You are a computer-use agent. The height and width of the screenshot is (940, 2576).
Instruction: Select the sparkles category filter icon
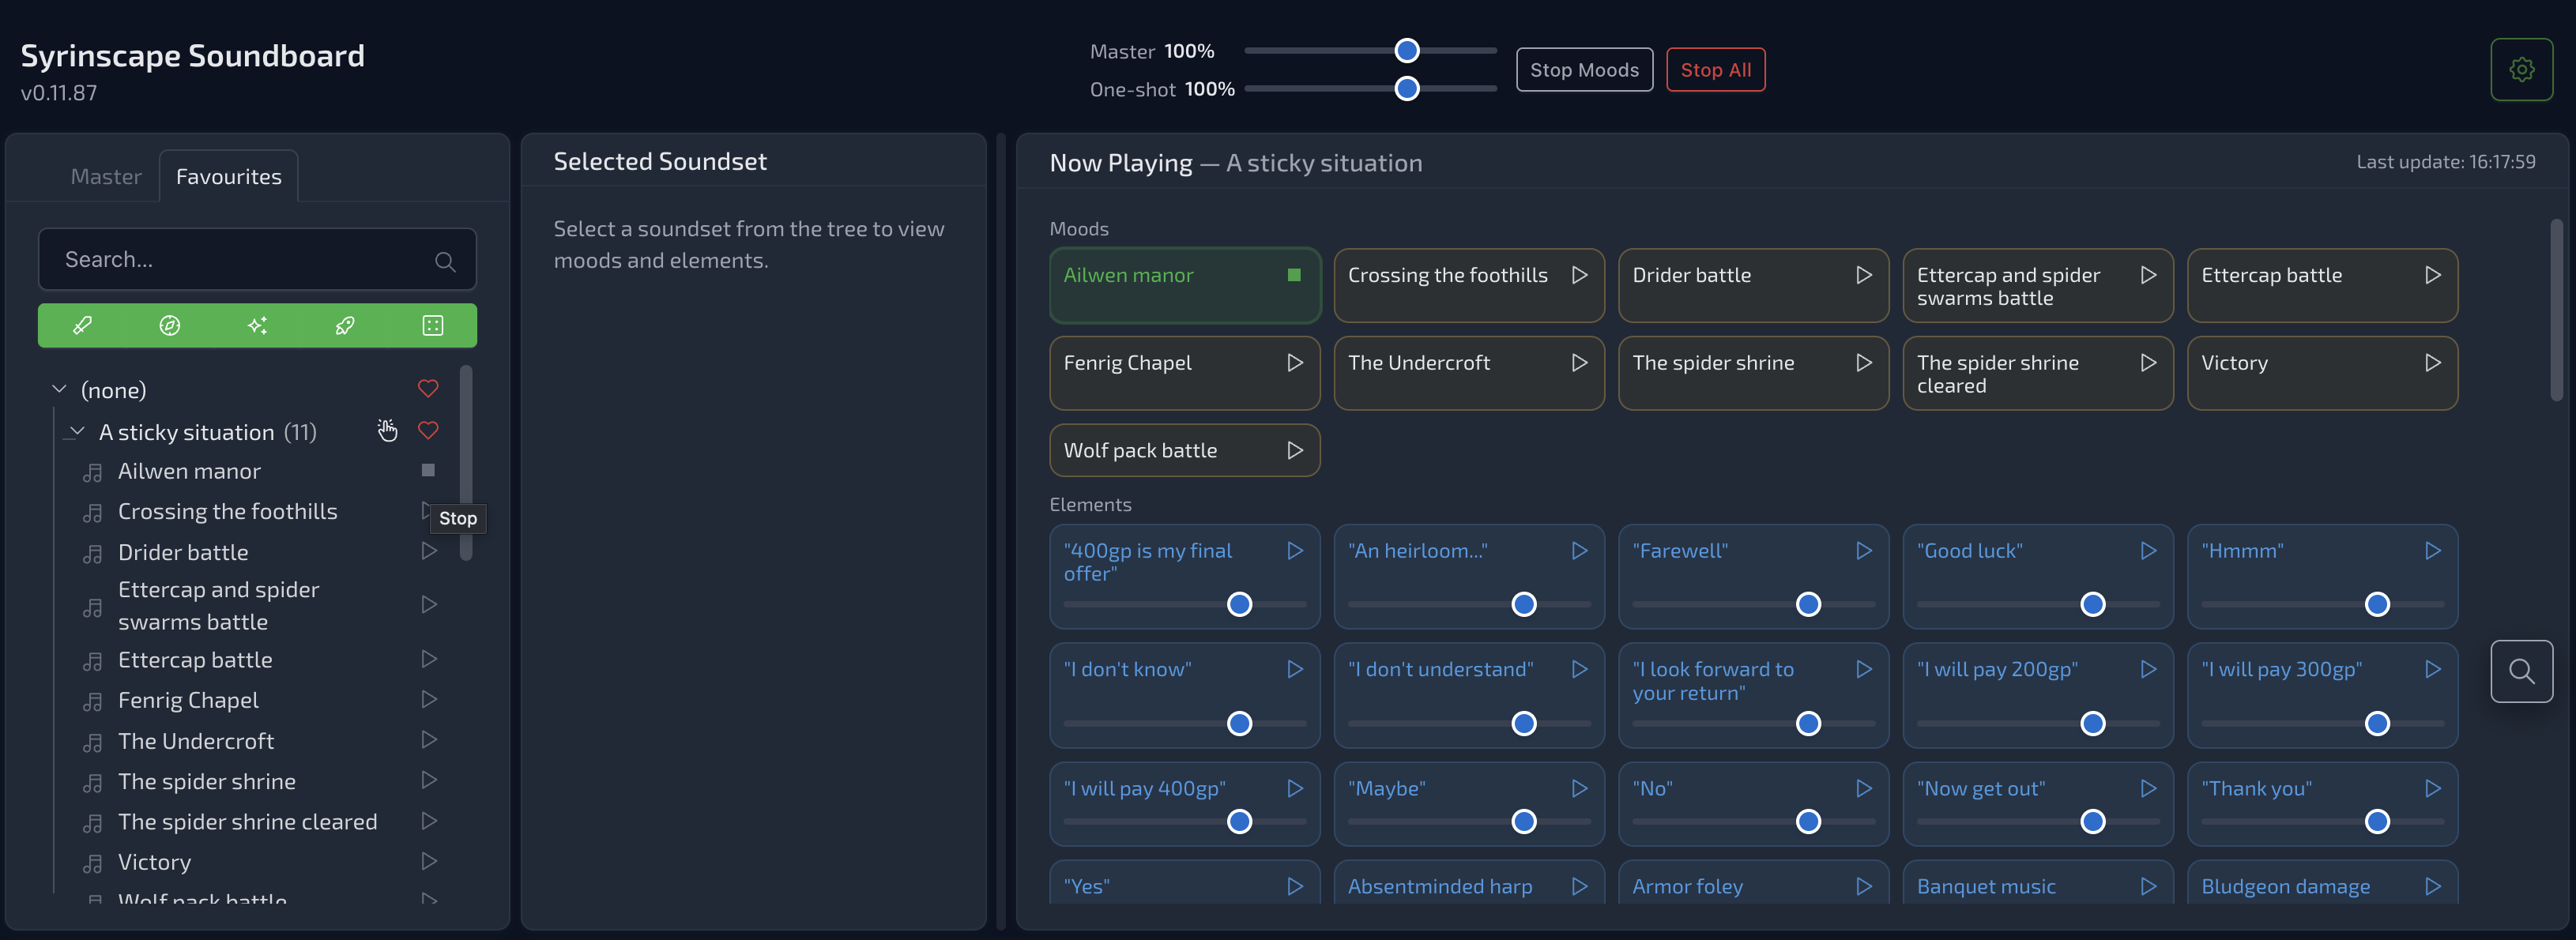[x=257, y=325]
